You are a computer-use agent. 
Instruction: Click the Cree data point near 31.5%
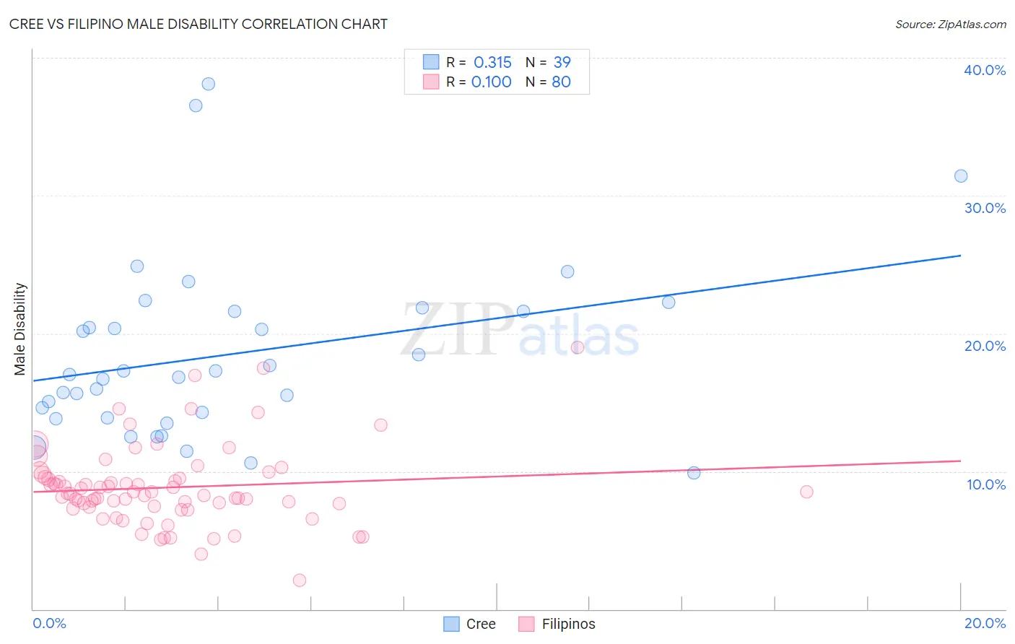961,176
